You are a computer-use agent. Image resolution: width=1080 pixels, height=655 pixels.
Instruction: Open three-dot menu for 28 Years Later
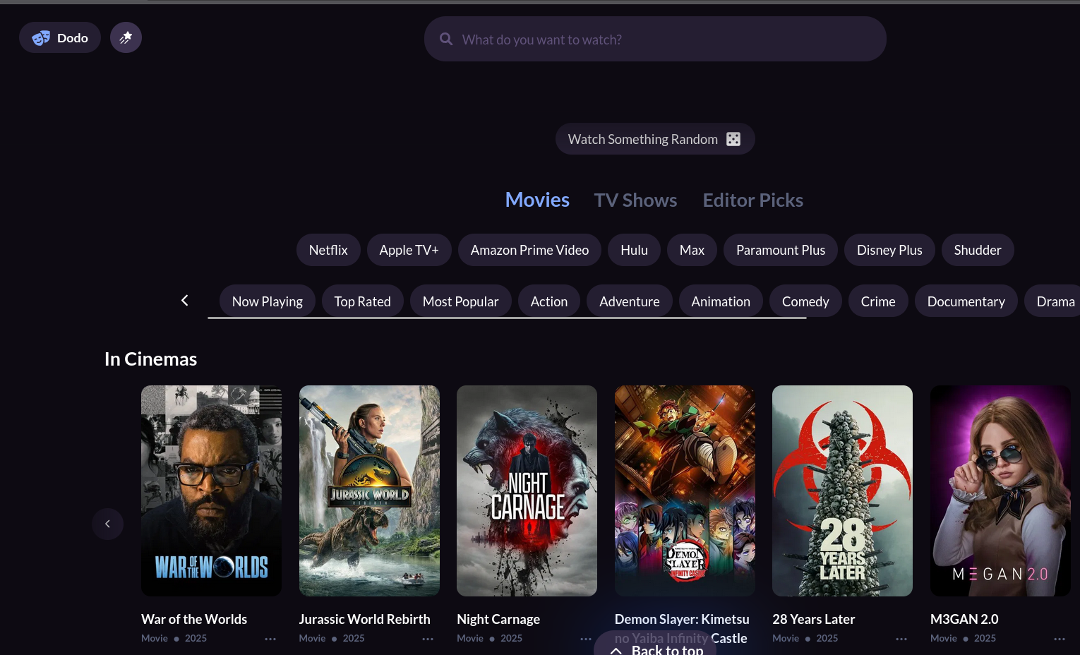[901, 639]
